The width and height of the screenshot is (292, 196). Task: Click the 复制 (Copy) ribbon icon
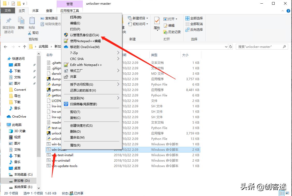tap(21, 21)
